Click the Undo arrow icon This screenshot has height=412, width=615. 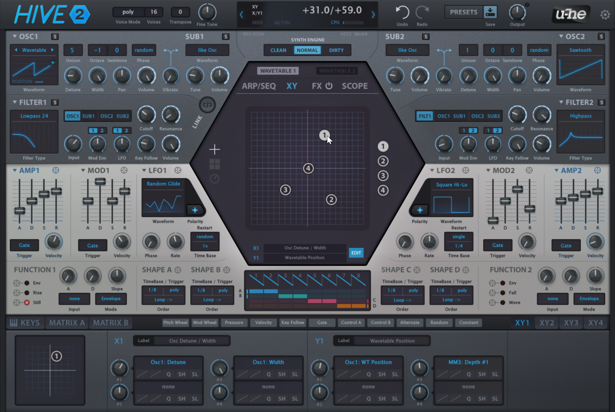pyautogui.click(x=402, y=12)
